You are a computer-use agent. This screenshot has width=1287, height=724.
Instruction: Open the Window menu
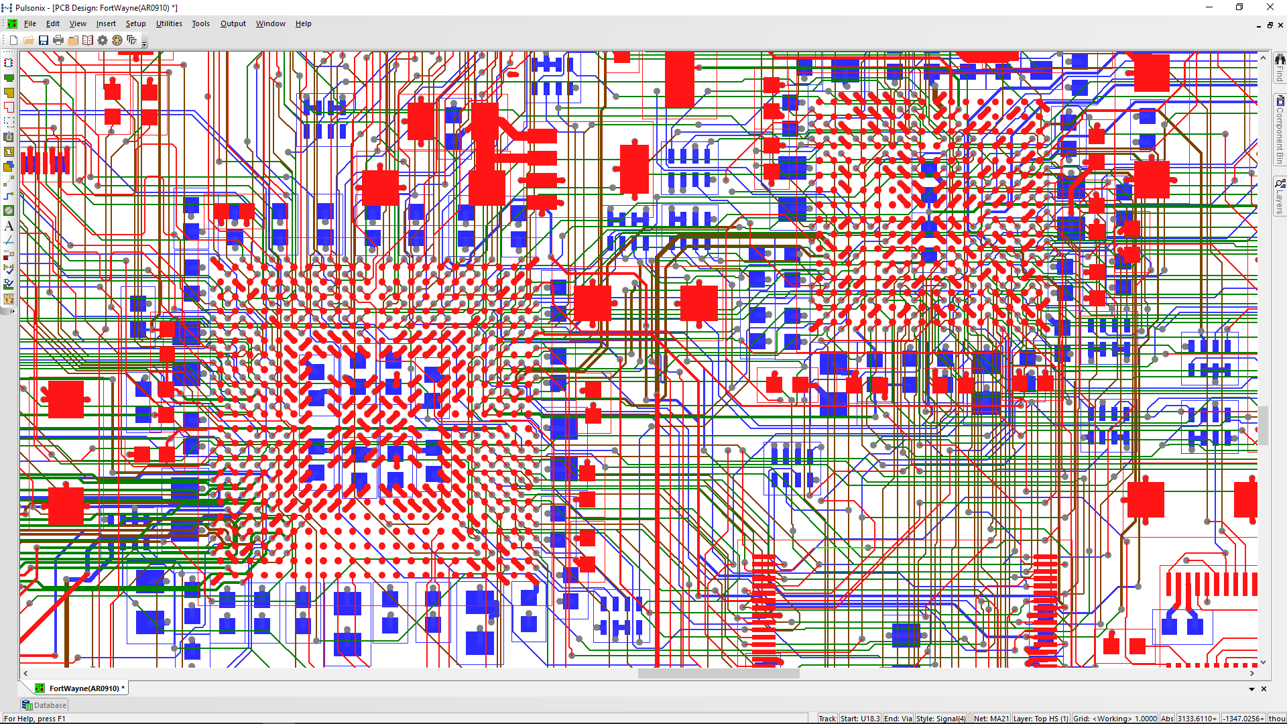(x=270, y=23)
